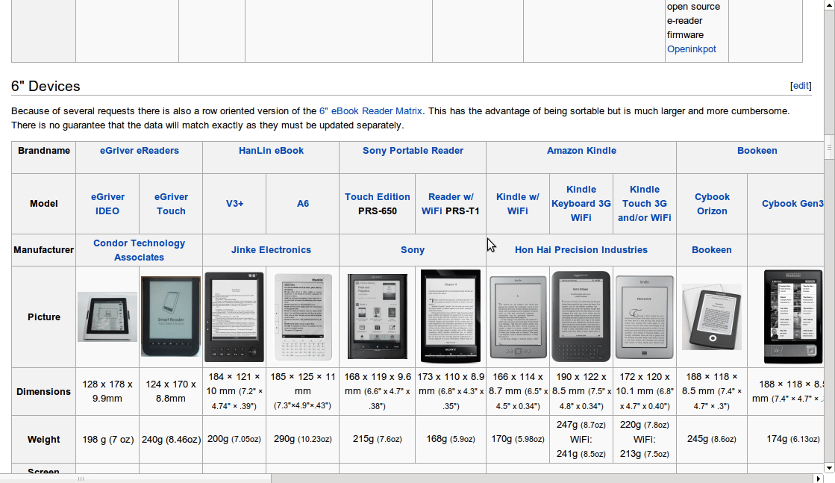Open the Bookeen brandname link

click(x=757, y=151)
